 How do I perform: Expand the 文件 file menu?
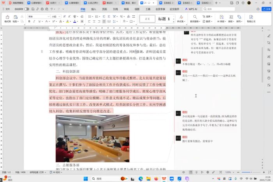tap(7, 9)
